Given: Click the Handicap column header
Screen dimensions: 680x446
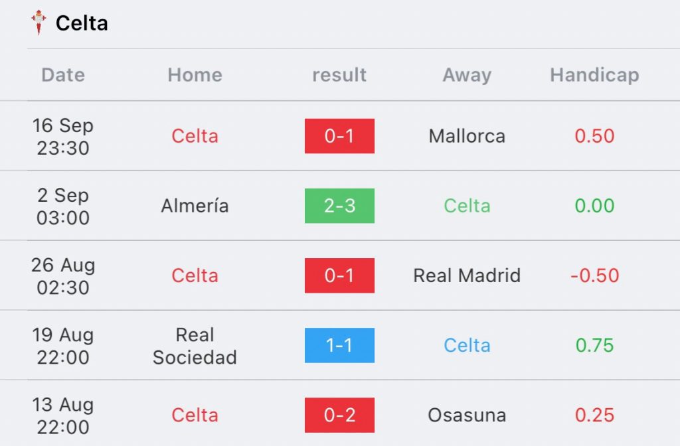Looking at the screenshot, I should (x=594, y=75).
